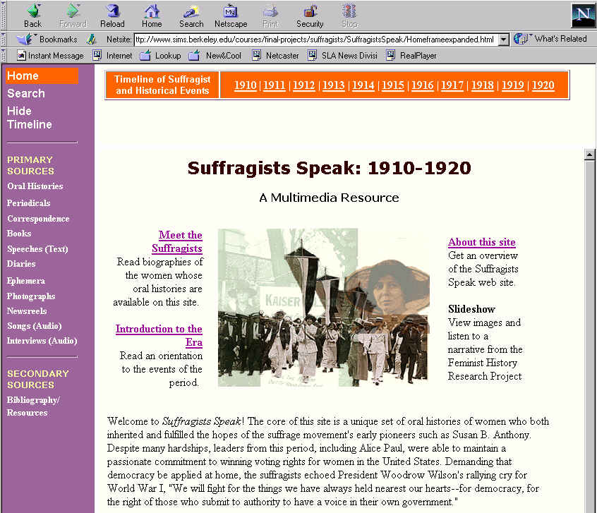Jump to 1920 on timeline
The width and height of the screenshot is (597, 513).
click(x=543, y=85)
